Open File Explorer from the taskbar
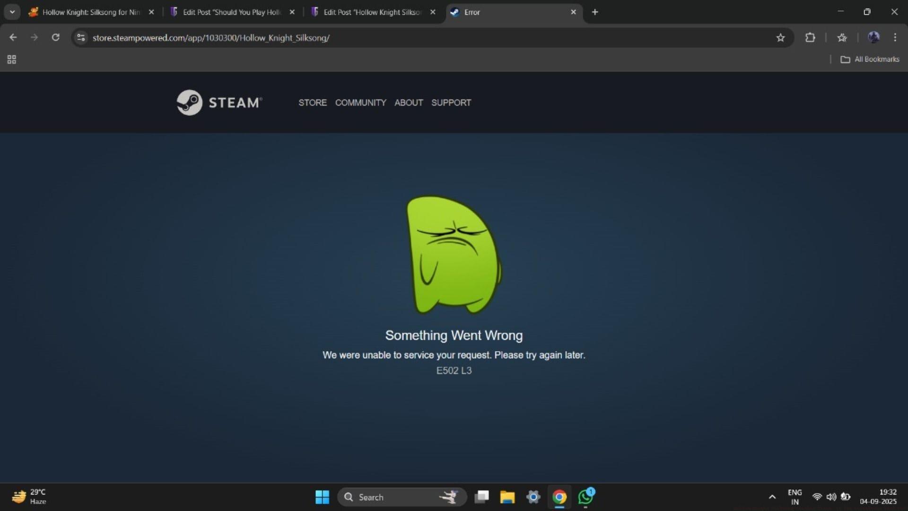This screenshot has width=908, height=511. click(507, 497)
